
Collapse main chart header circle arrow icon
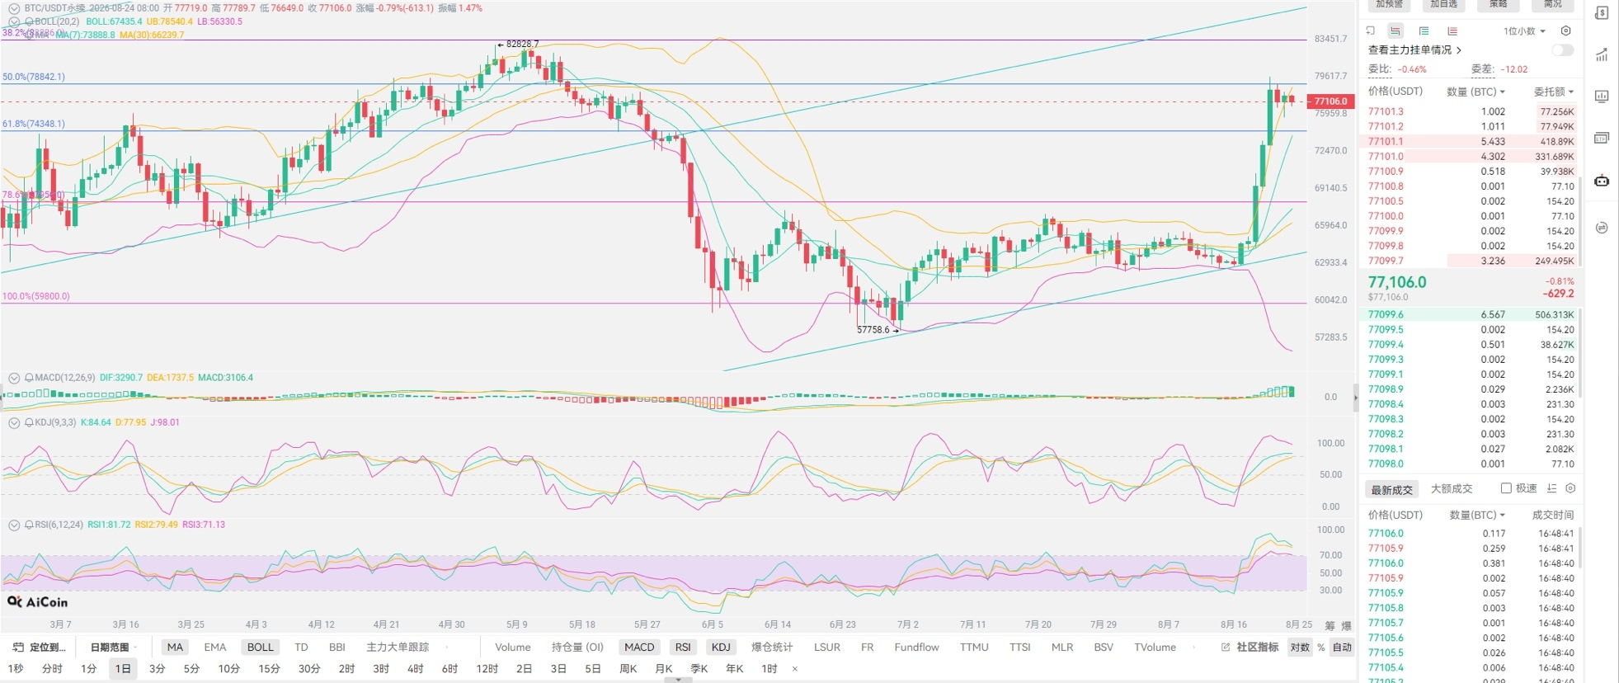tap(14, 8)
